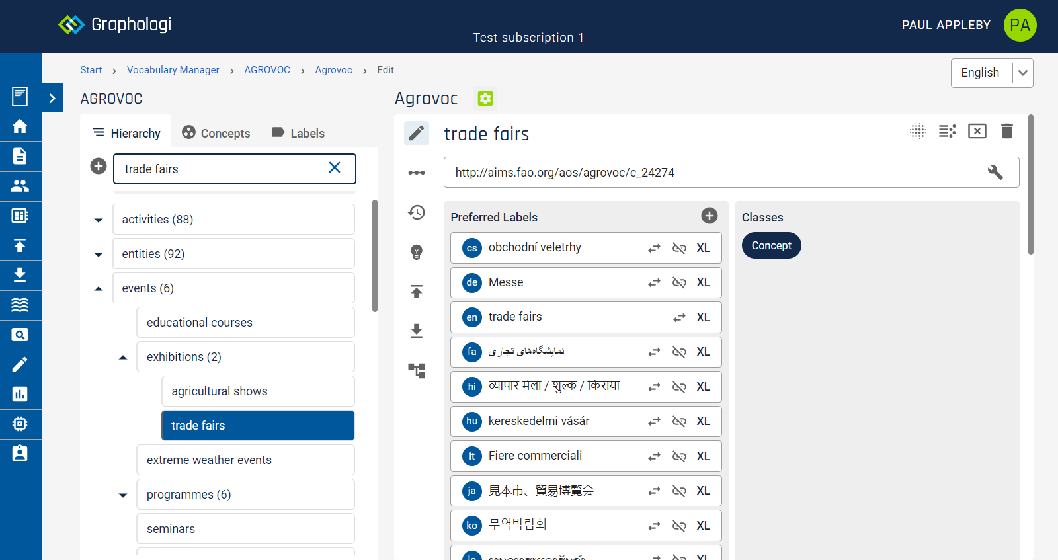Click the hierarchy panel vertical scrollbar
Screen dimensions: 1058x560
375,255
